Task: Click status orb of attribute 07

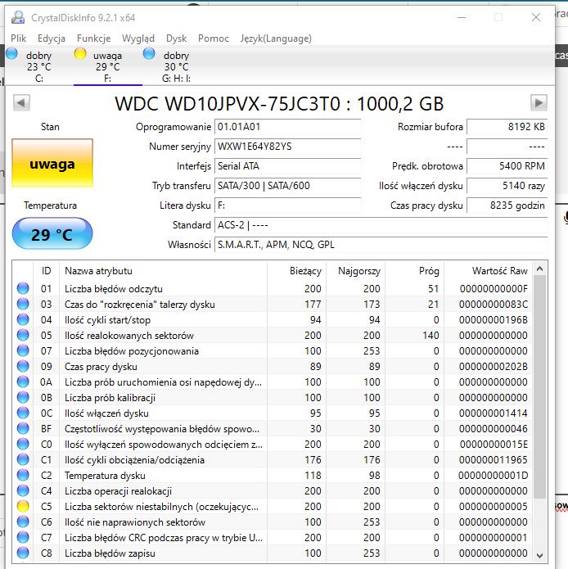Action: 23,350
